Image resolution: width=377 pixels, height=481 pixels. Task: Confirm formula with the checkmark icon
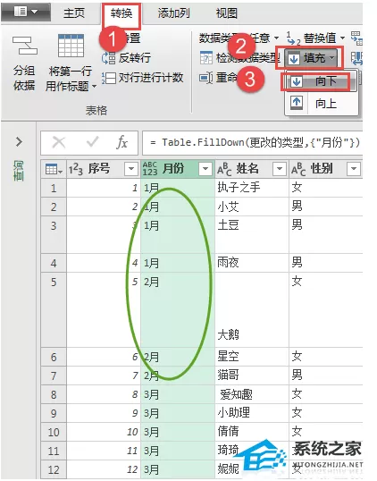coord(93,142)
